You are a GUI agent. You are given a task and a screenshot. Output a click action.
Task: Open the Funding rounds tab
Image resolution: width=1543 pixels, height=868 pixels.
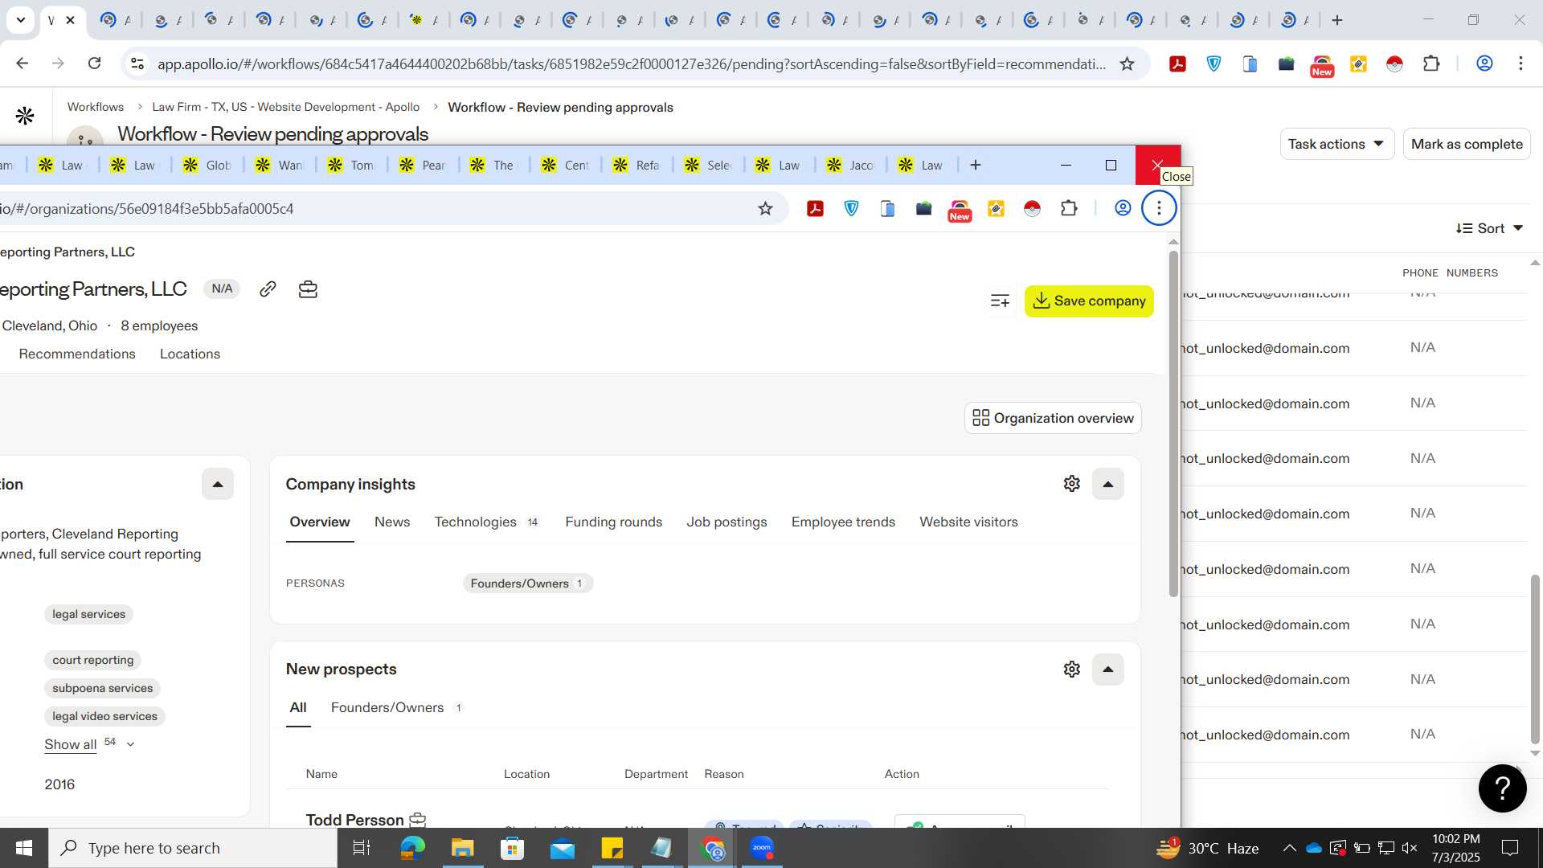tap(613, 522)
